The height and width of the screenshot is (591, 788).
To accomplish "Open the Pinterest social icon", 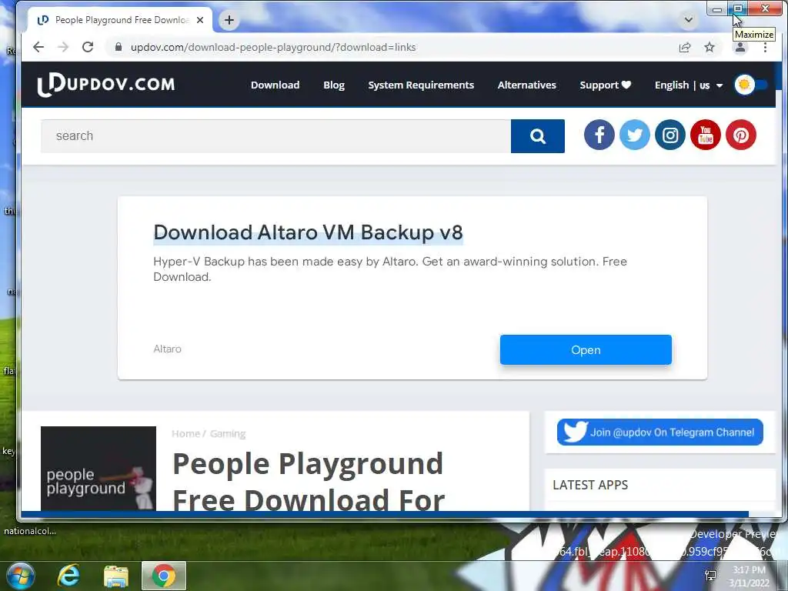I will (x=741, y=135).
